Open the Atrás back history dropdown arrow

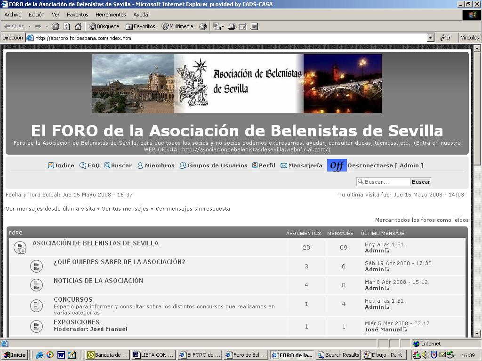click(29, 26)
